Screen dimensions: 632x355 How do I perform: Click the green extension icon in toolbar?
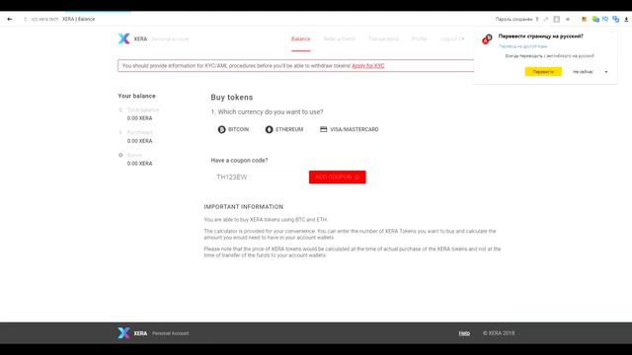595,19
